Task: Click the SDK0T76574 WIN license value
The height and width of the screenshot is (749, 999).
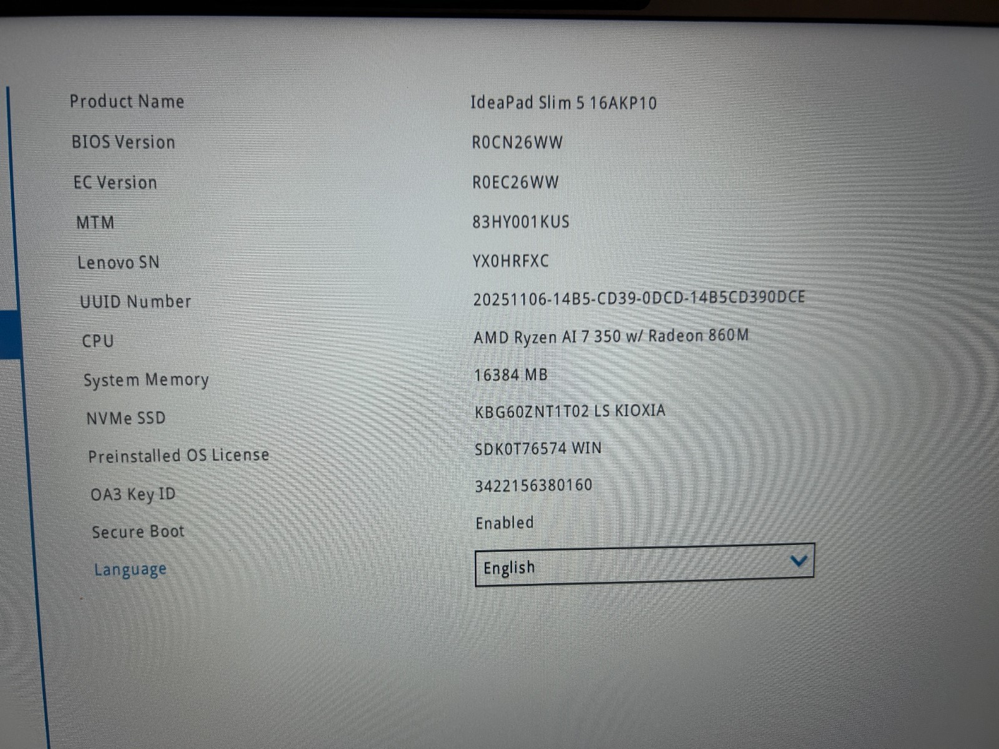Action: pyautogui.click(x=538, y=448)
